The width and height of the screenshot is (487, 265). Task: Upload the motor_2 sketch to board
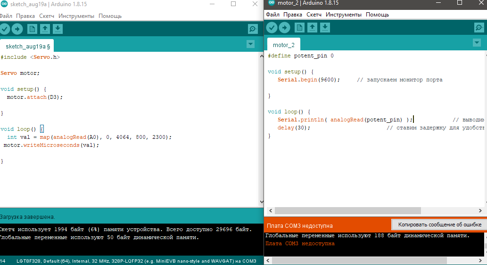(285, 28)
